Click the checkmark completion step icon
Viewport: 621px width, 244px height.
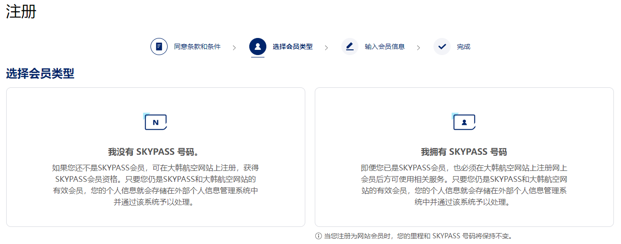[442, 47]
